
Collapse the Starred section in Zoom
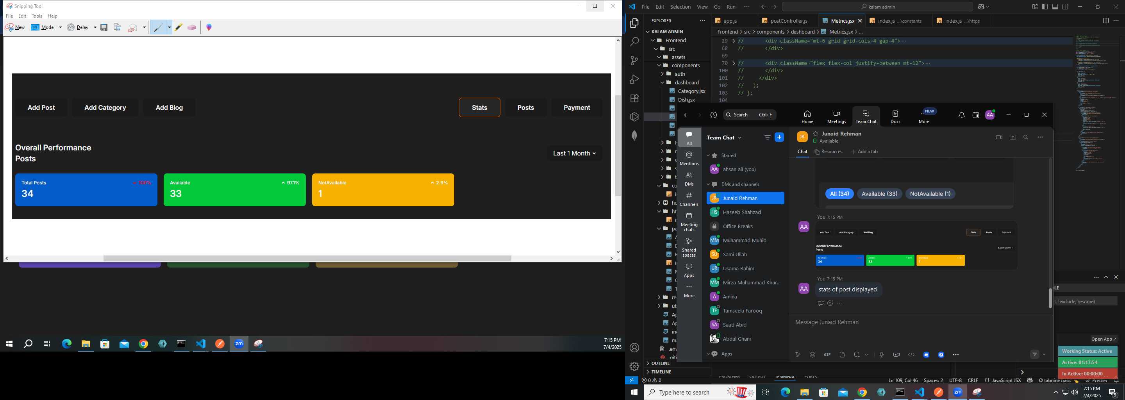[x=708, y=155]
